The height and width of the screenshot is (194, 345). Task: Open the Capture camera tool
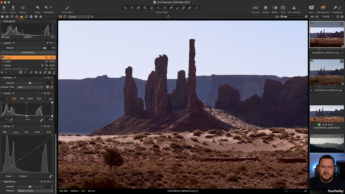point(23,8)
